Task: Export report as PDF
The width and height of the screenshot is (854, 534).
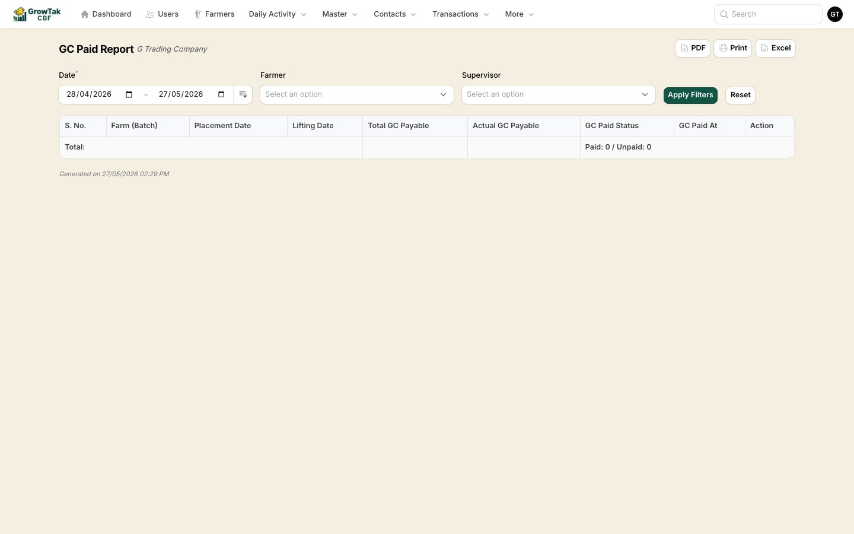Action: pyautogui.click(x=693, y=48)
